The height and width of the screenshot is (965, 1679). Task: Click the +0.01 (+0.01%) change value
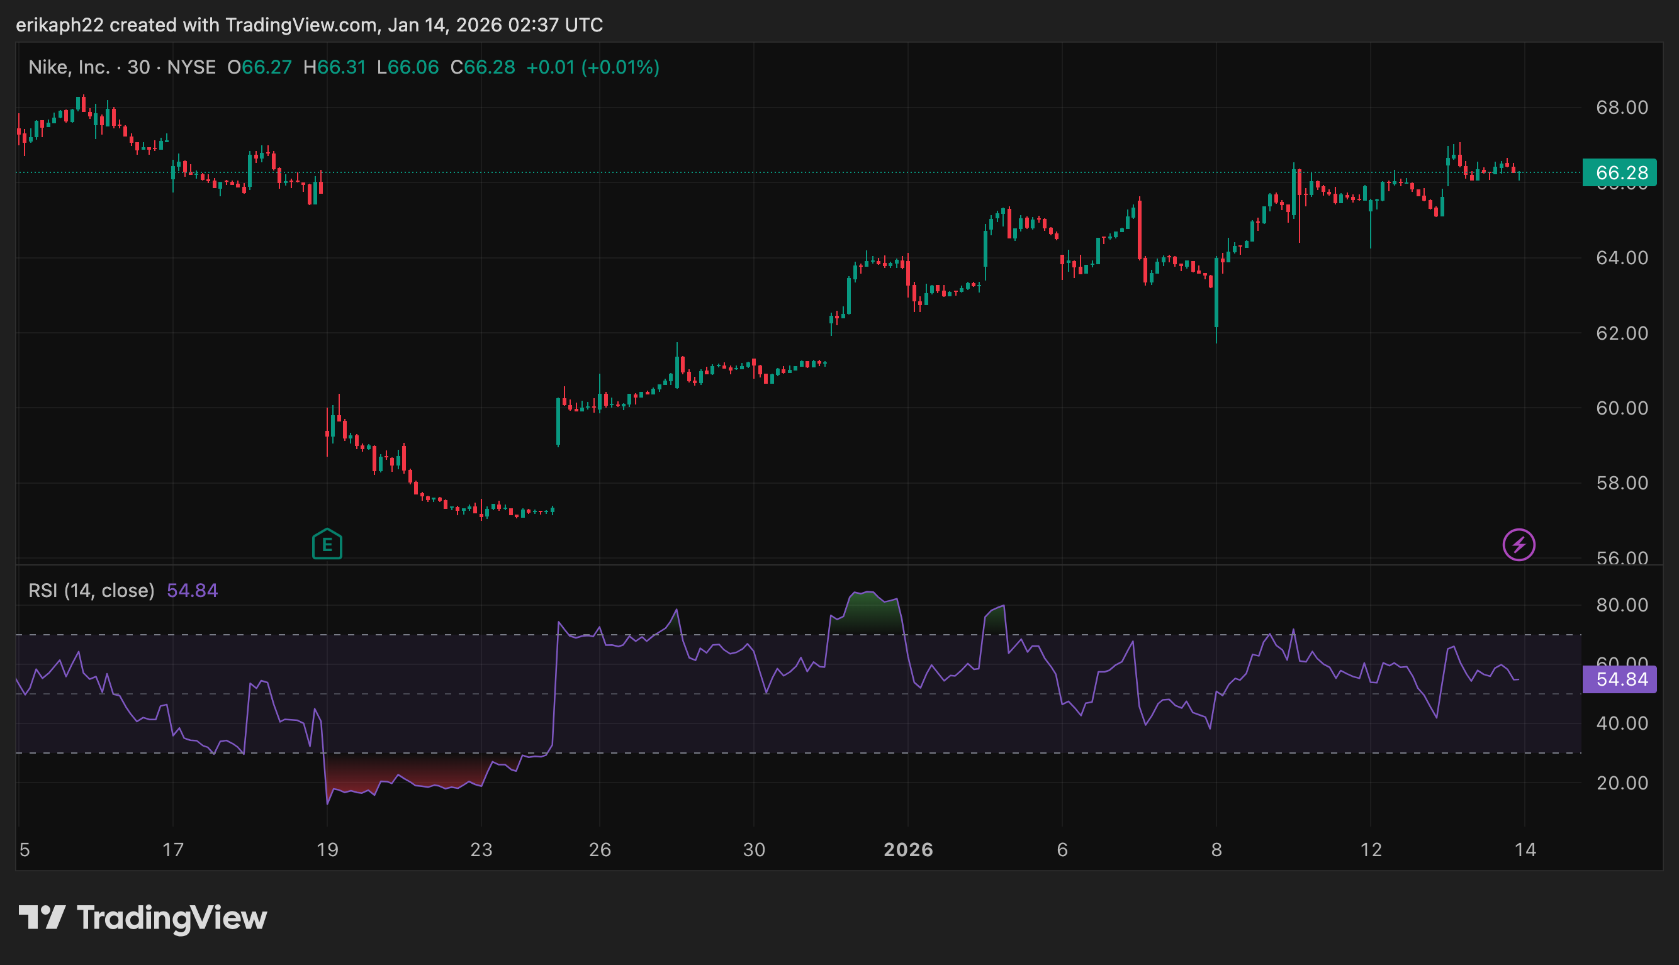coord(593,67)
